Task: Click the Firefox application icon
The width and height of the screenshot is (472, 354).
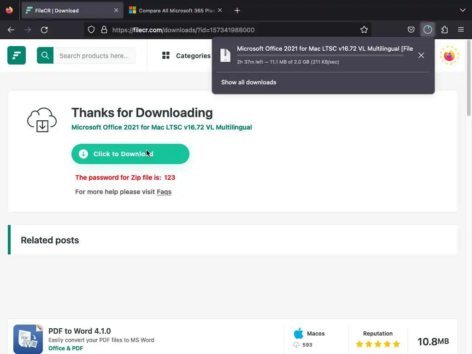Action: coord(9,10)
